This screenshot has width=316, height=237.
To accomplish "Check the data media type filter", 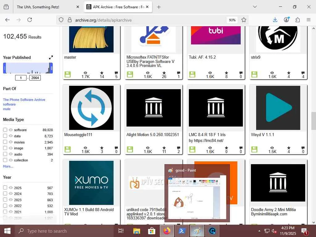I will 5,136.
